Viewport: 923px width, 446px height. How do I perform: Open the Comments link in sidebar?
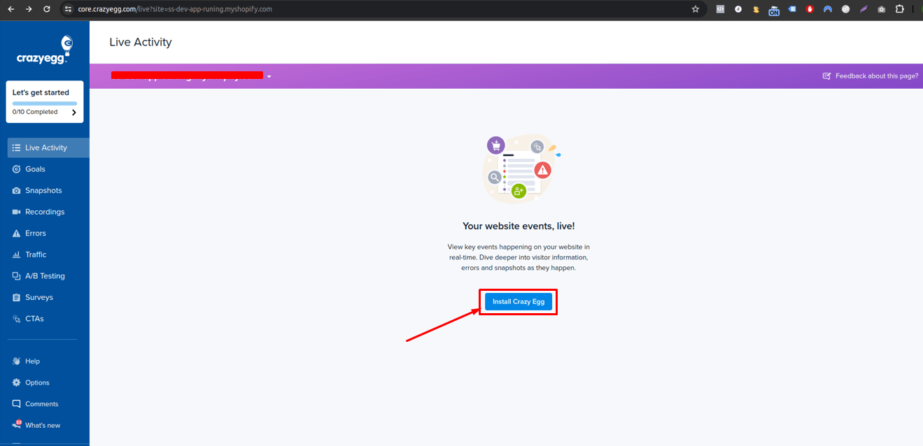(x=42, y=404)
